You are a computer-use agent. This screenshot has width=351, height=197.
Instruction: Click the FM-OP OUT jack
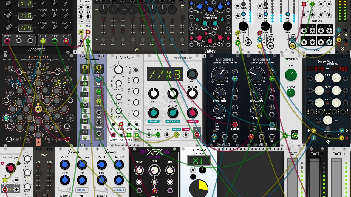pos(137,135)
